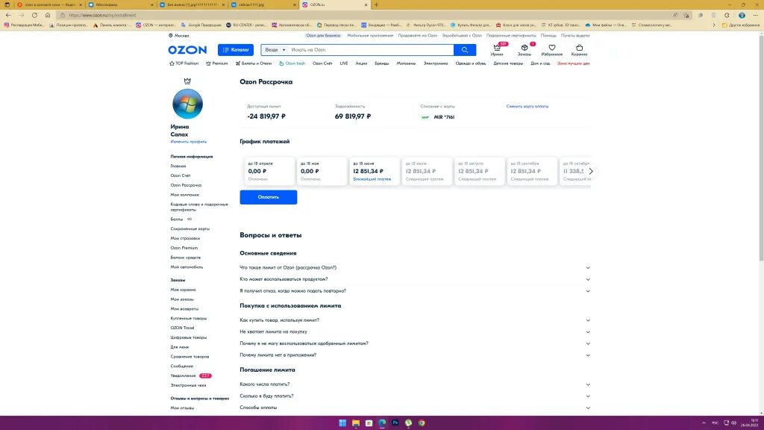Expand Как купить товар, используя лимит
Viewport: 764px width, 430px height.
pyautogui.click(x=415, y=320)
